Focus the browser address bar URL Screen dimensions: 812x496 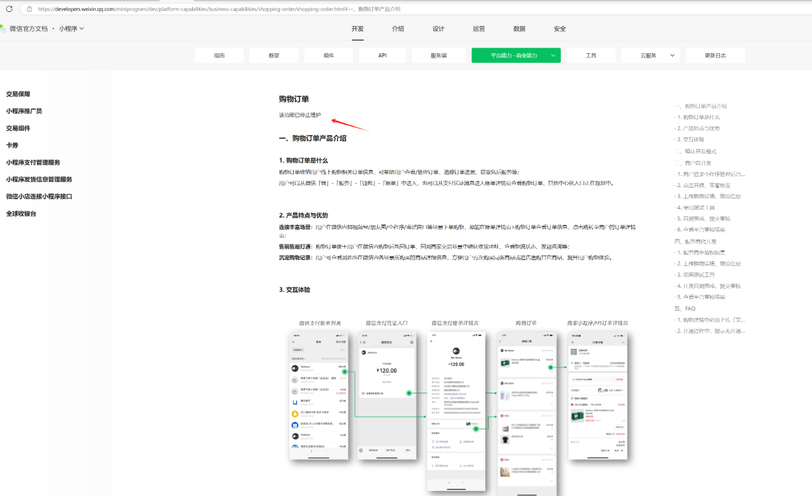coord(219,9)
